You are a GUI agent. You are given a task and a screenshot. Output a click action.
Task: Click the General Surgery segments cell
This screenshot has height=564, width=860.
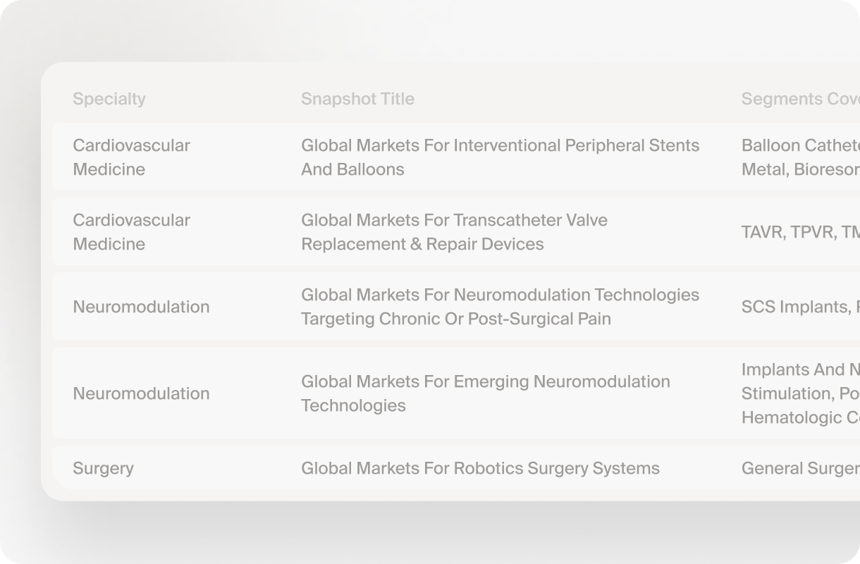tap(800, 468)
